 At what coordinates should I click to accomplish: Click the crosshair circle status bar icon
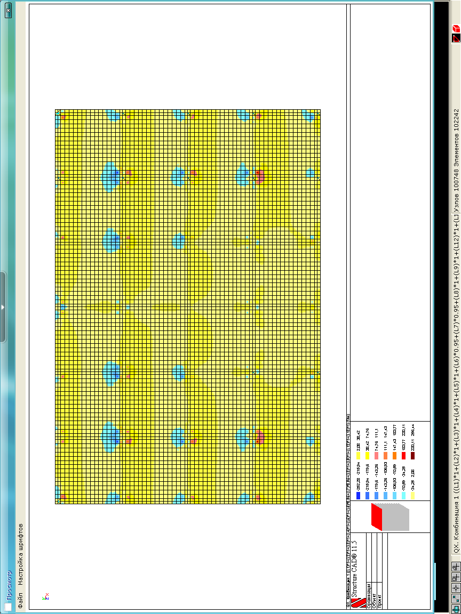click(456, 588)
